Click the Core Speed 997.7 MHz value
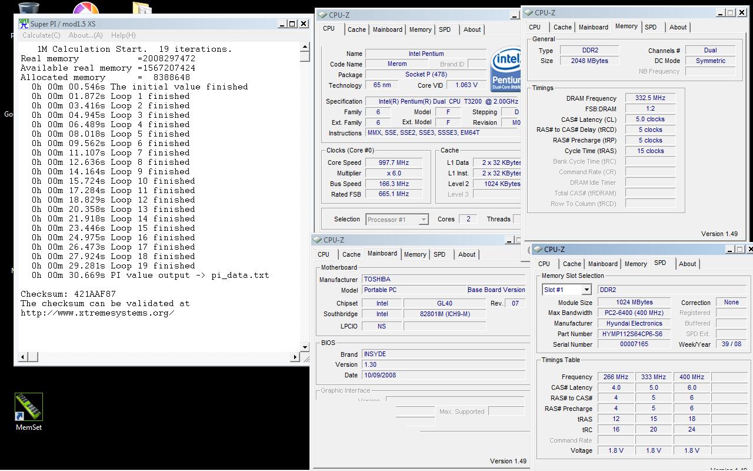The height and width of the screenshot is (471, 753). [x=393, y=162]
